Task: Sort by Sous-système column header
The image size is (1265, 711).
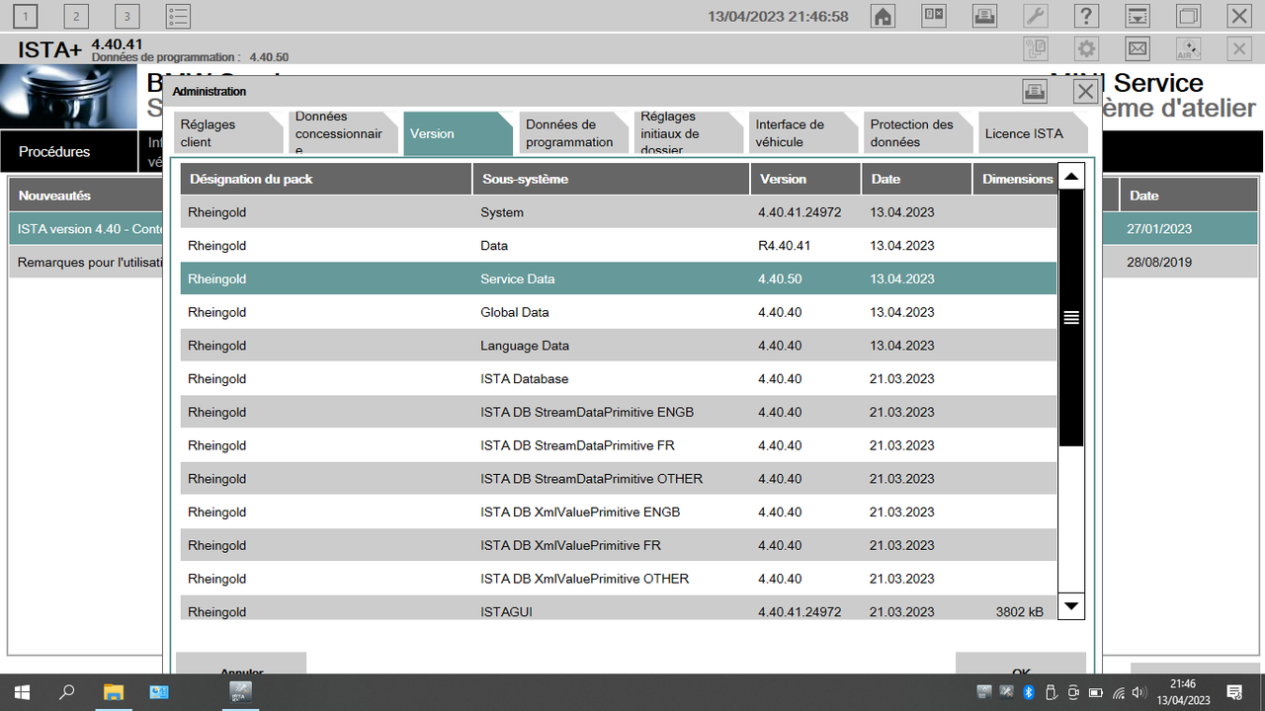Action: coord(611,179)
